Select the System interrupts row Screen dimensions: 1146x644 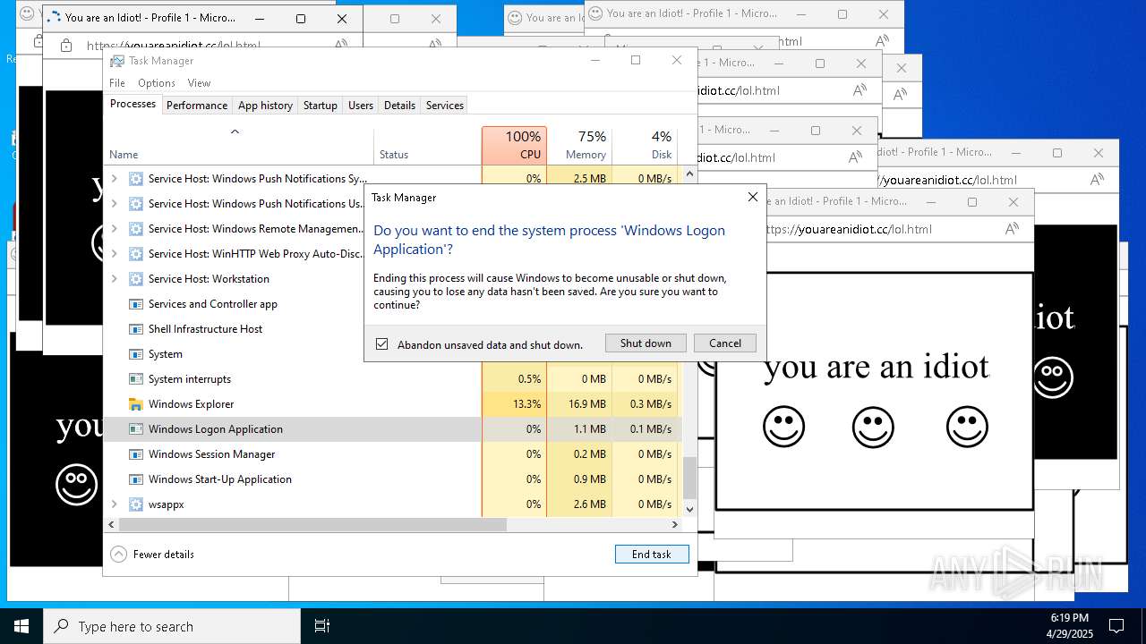point(393,379)
